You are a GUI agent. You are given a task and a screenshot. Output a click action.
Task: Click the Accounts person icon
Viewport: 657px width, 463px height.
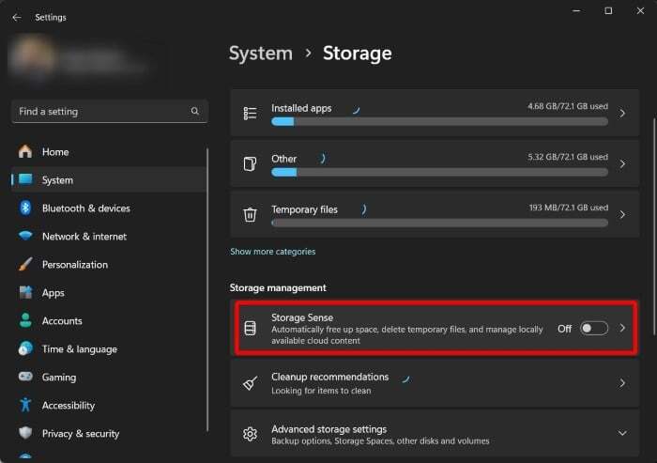25,320
